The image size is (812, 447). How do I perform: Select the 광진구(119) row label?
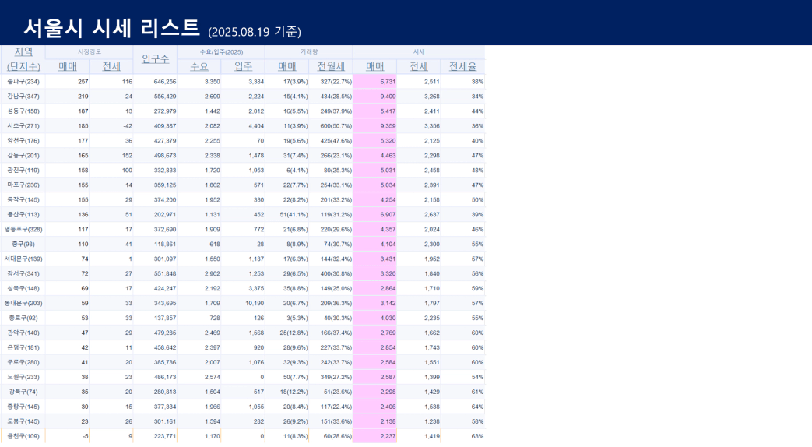[23, 170]
